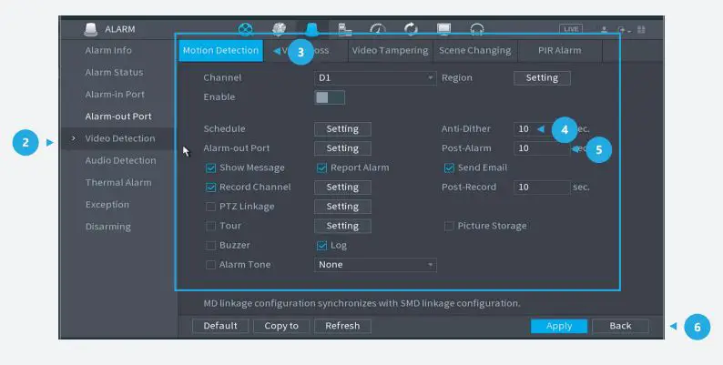Open the display monitor icon
This screenshot has width=723, height=365.
(x=444, y=29)
